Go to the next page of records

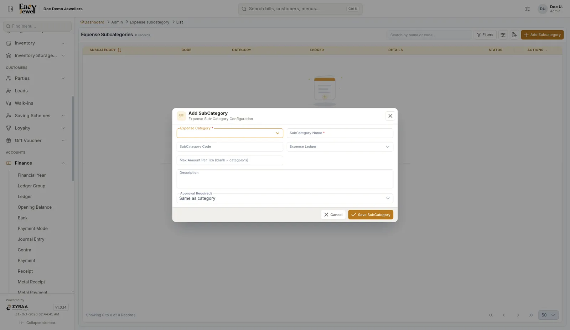pyautogui.click(x=518, y=315)
